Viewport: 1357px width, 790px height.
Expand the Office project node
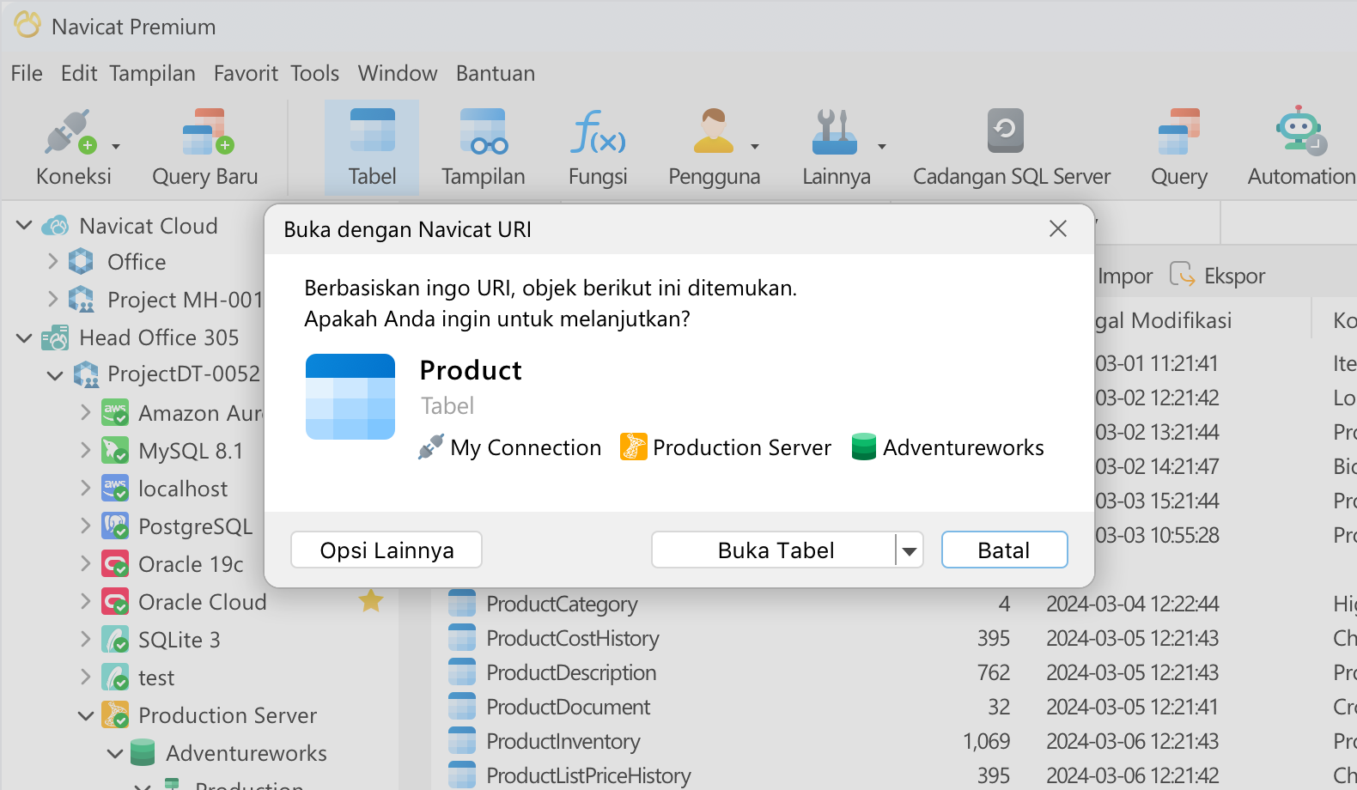(x=53, y=262)
